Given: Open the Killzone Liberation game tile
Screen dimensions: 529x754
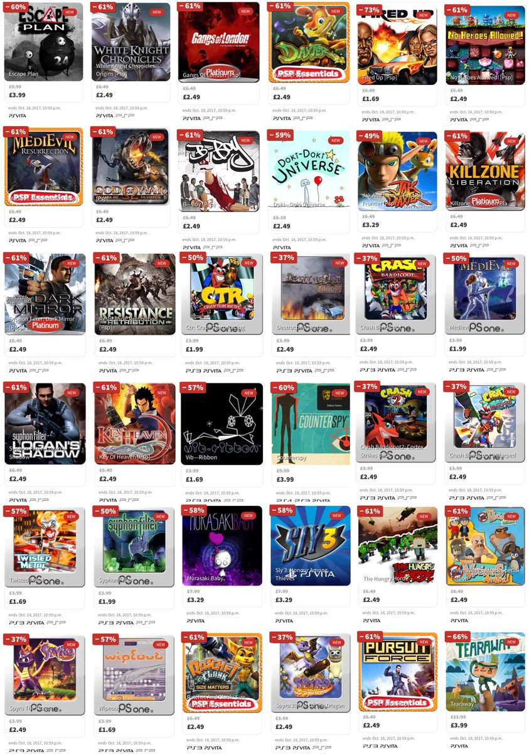Looking at the screenshot, I should [x=484, y=170].
